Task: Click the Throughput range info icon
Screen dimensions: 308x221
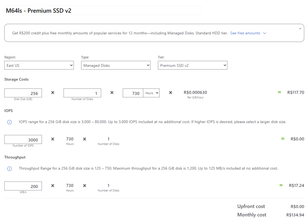Action: tap(9, 169)
